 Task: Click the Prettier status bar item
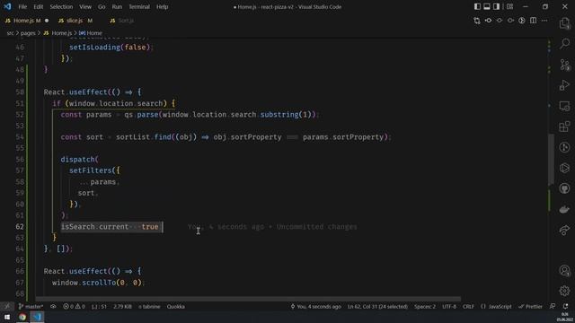coord(530,307)
